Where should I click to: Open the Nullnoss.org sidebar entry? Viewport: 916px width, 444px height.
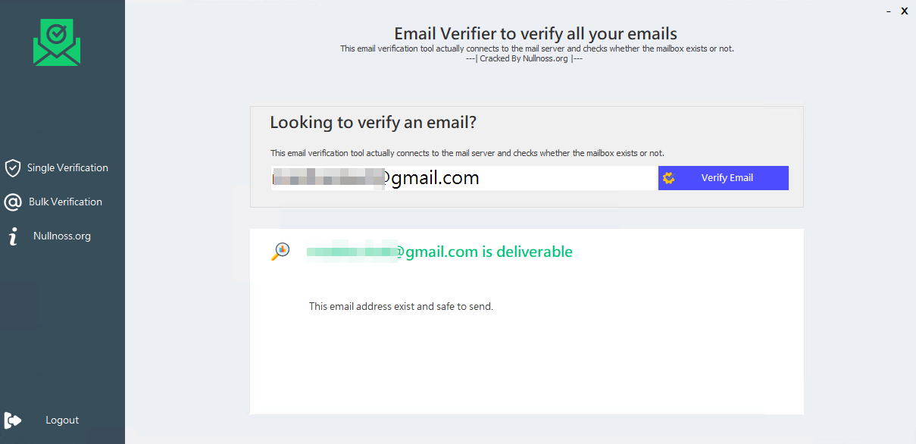tap(62, 236)
